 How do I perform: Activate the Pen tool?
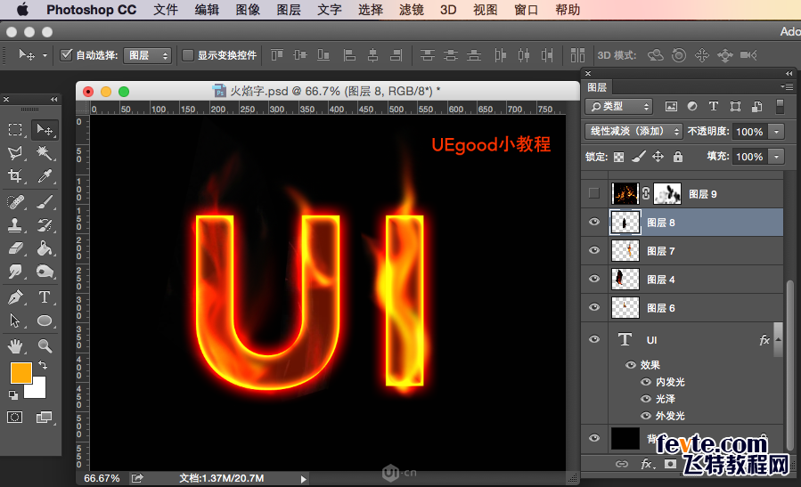point(16,296)
